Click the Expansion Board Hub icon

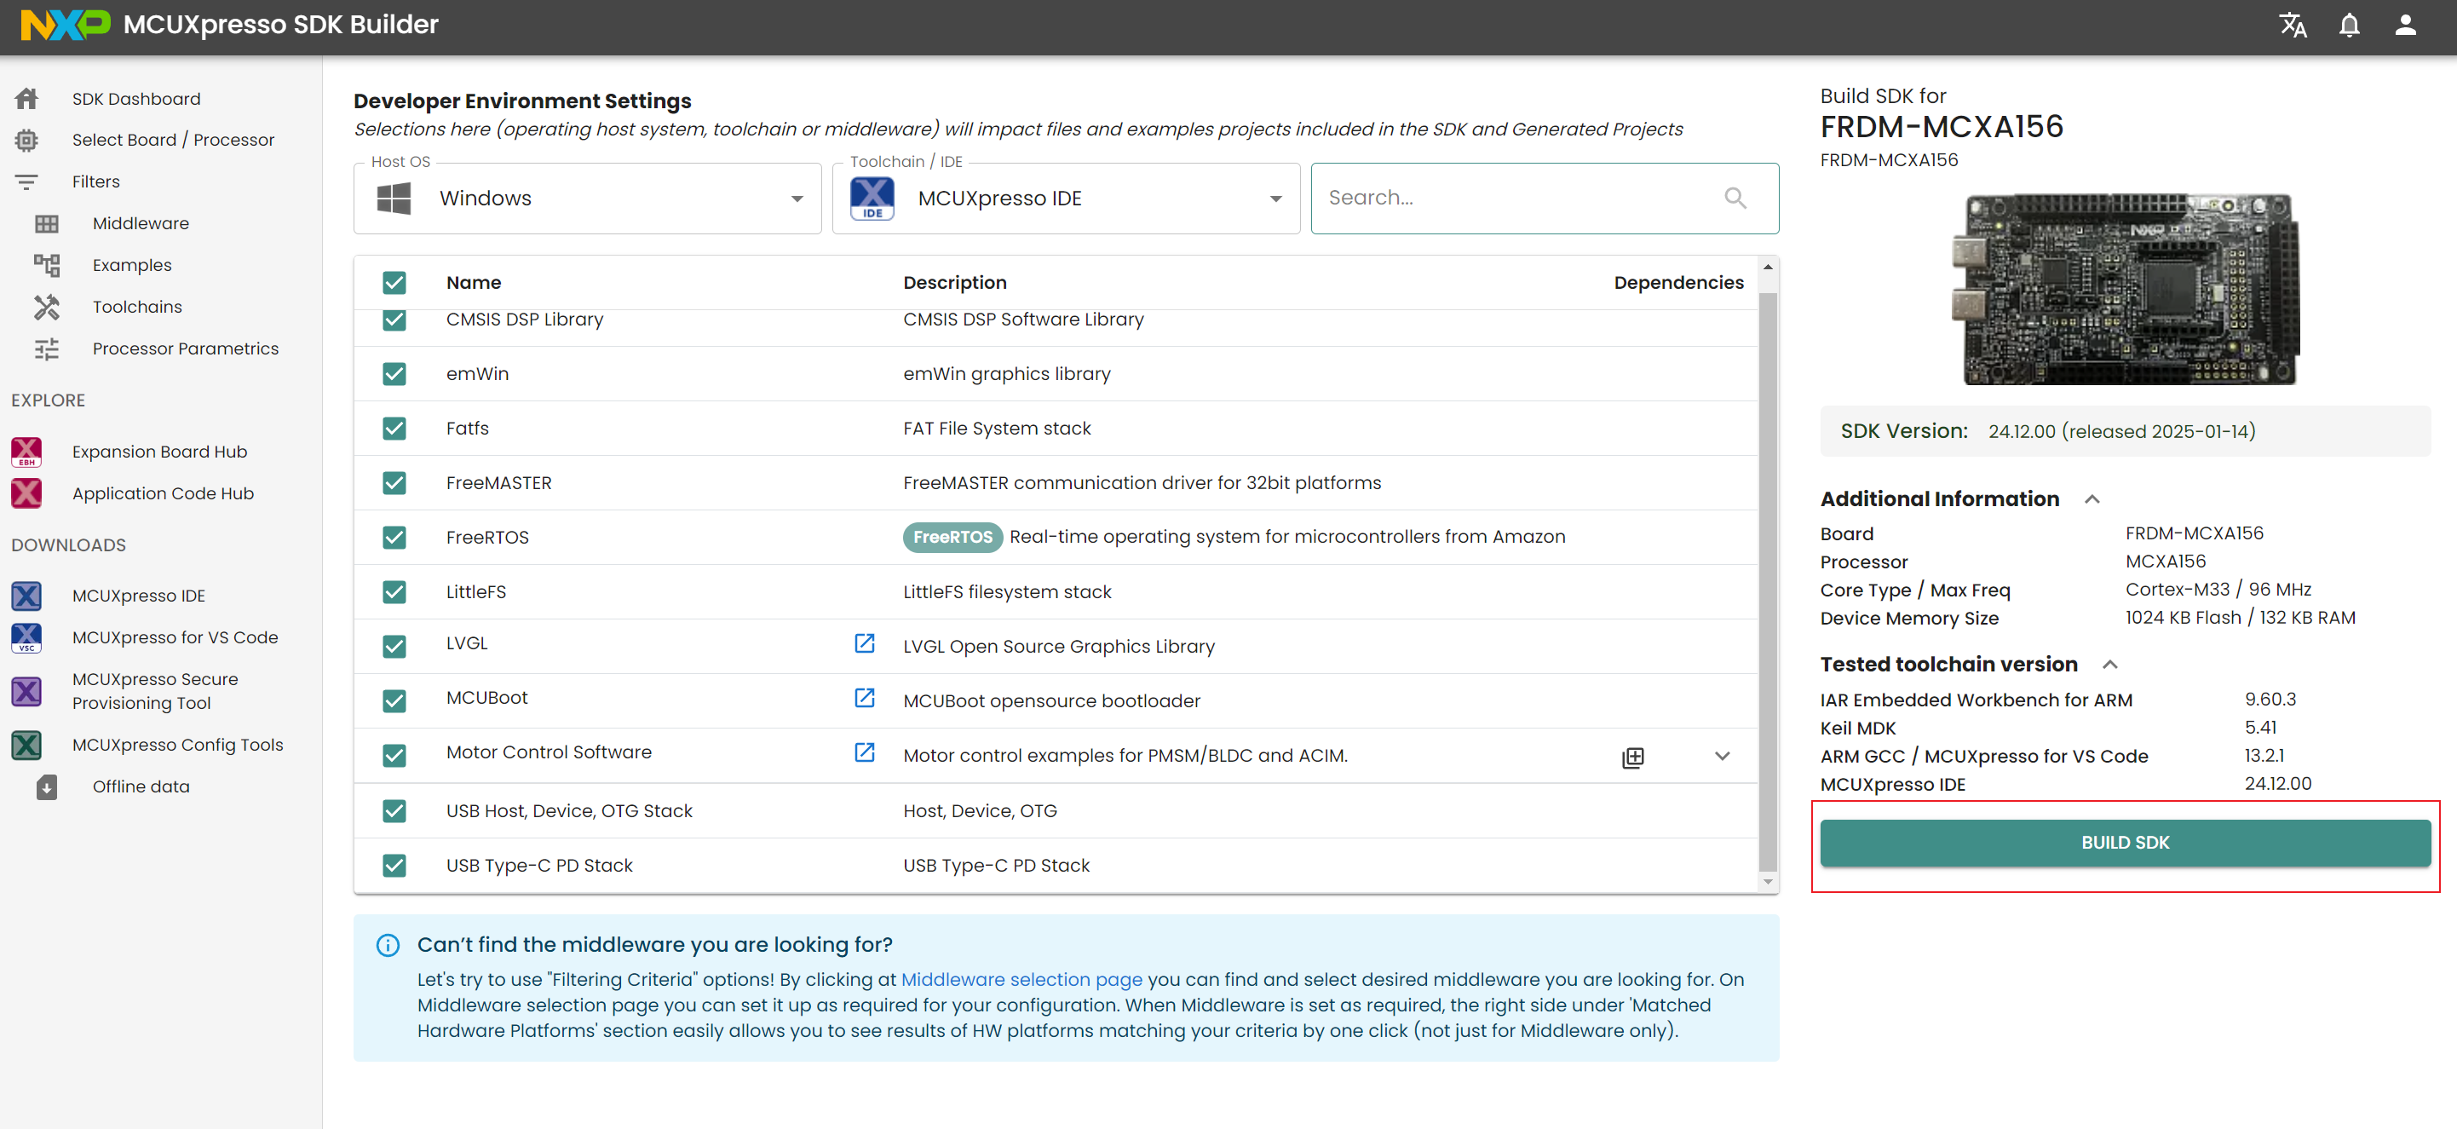point(26,452)
